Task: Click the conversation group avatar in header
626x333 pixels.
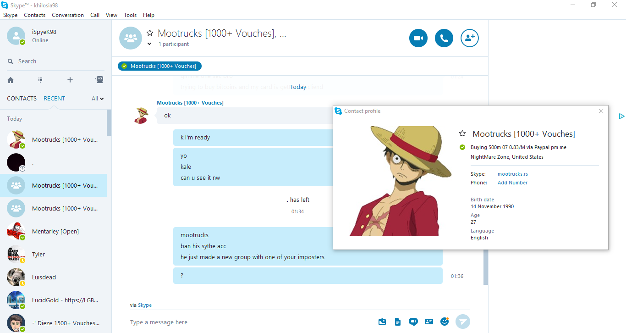Action: click(131, 38)
